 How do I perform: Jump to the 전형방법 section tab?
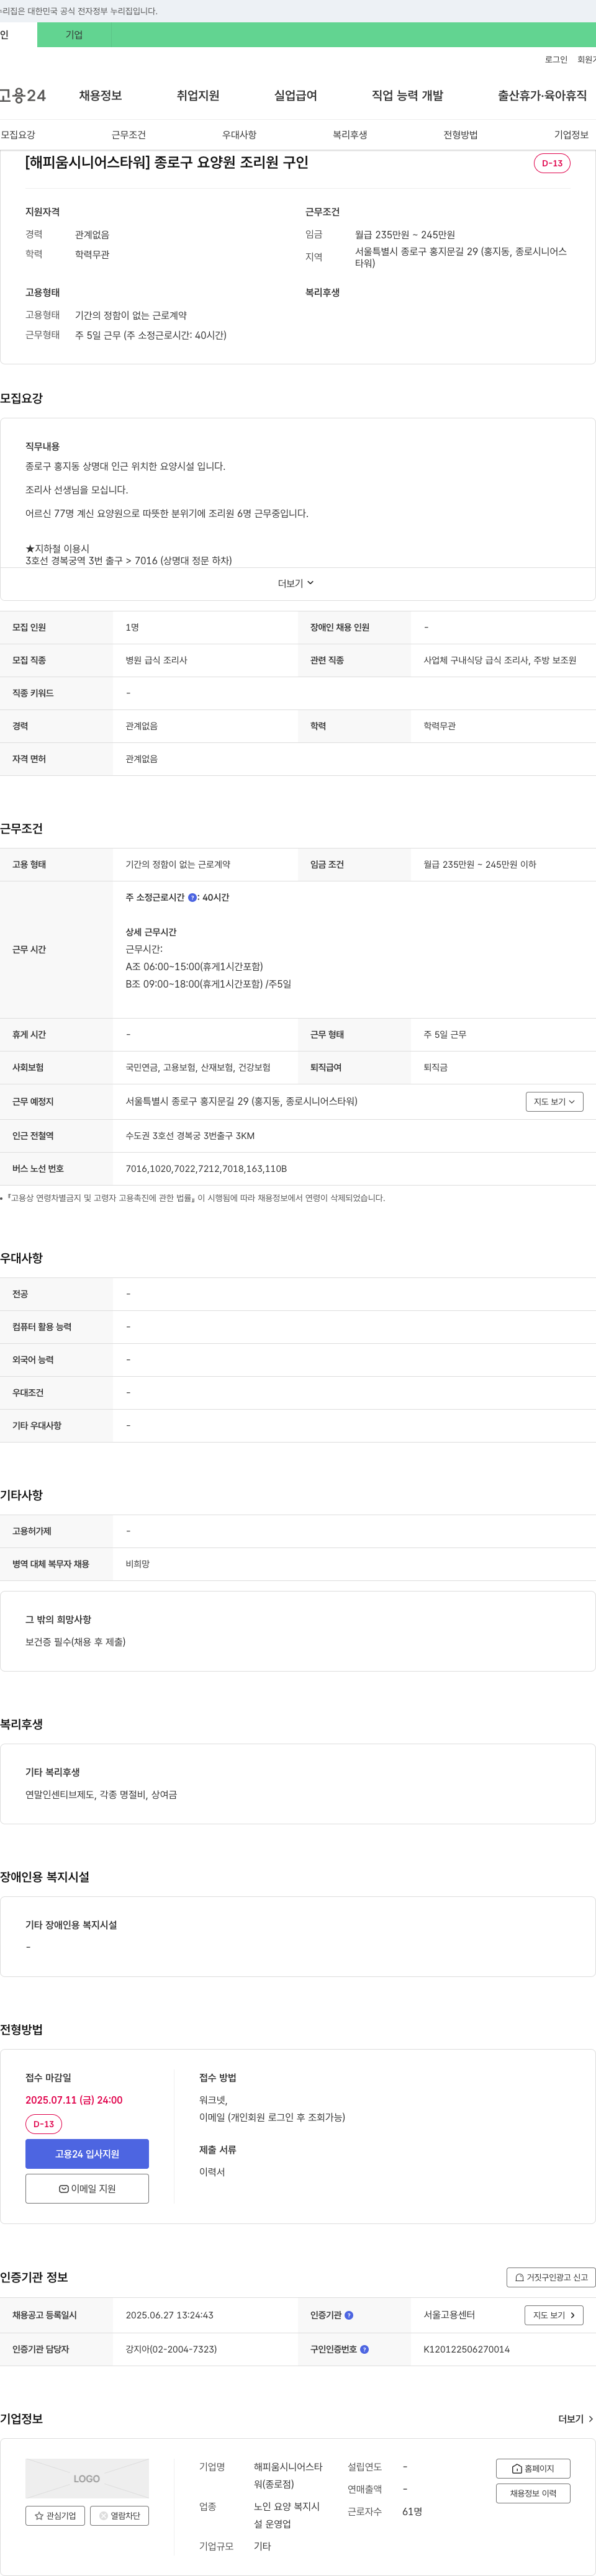(461, 135)
